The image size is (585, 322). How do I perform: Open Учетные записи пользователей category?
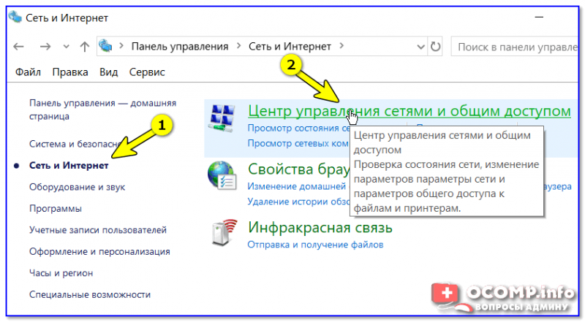pyautogui.click(x=98, y=230)
